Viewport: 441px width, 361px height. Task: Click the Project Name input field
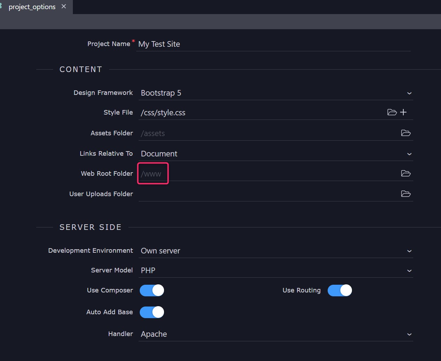[273, 44]
